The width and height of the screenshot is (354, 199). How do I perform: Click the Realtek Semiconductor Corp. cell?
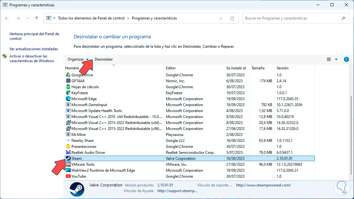coord(190,153)
